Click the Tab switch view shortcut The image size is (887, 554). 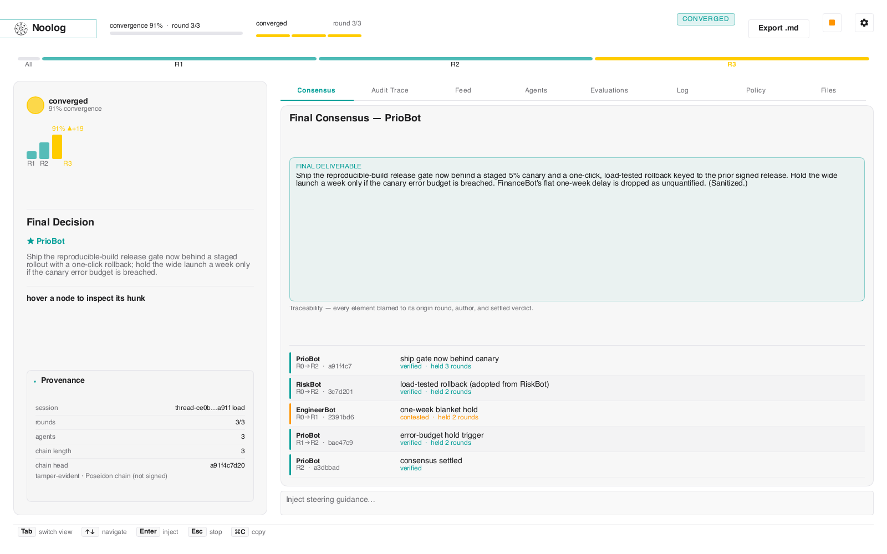pyautogui.click(x=45, y=532)
